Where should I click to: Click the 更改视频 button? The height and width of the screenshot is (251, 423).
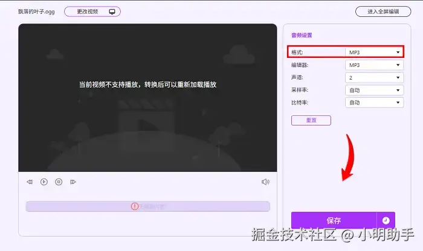[92, 11]
